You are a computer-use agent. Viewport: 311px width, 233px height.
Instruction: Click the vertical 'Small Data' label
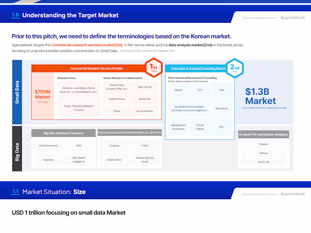[17, 92]
